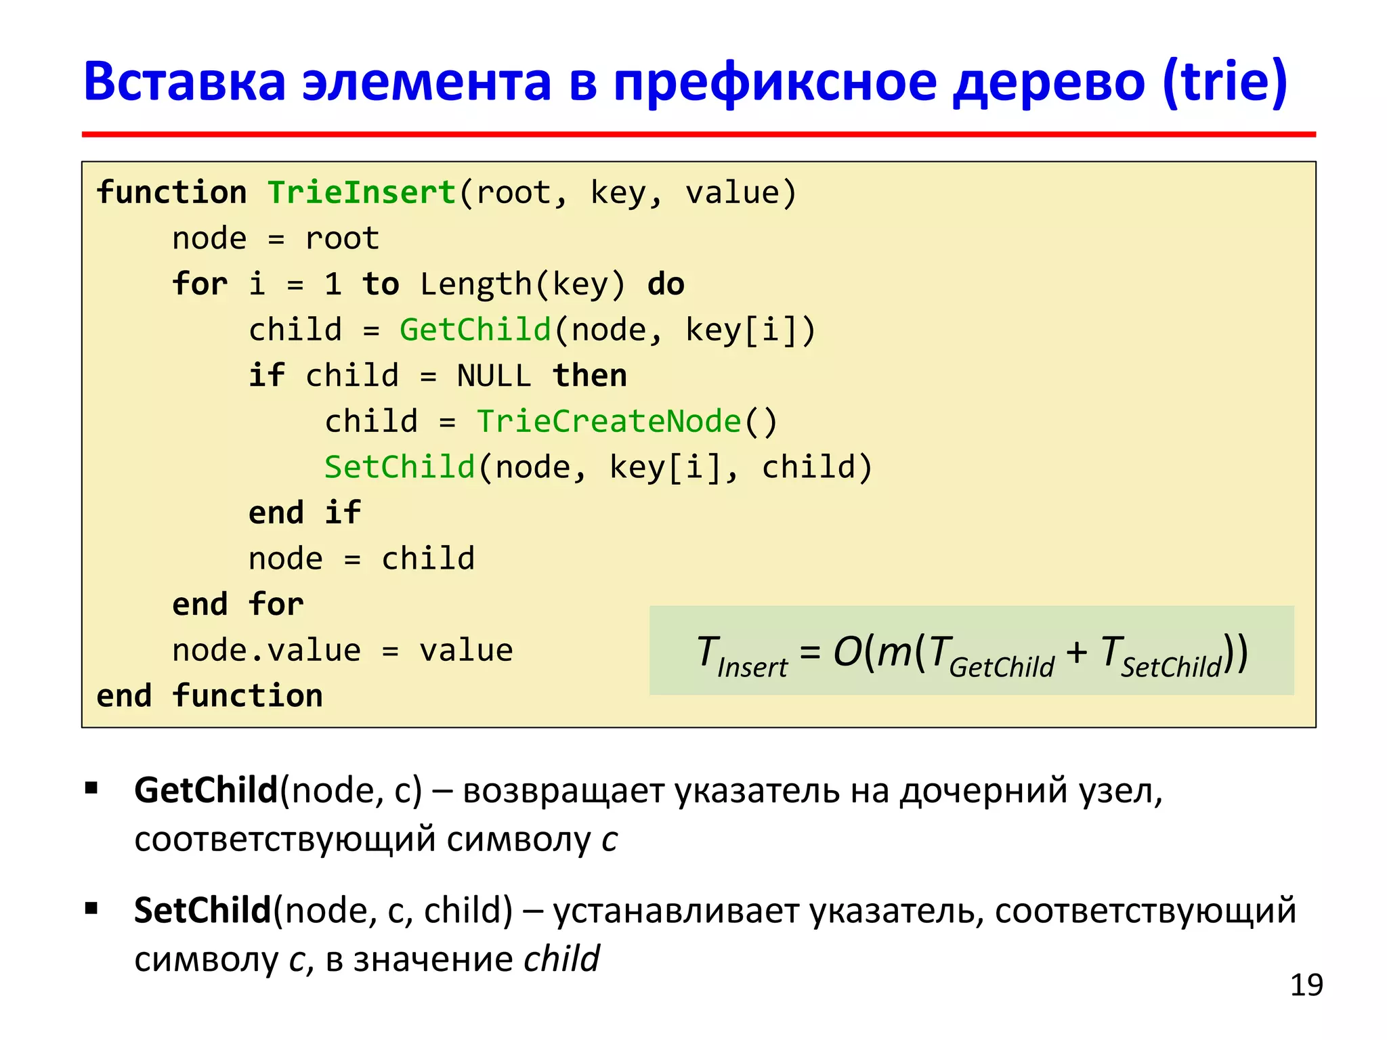Click the 'child = GetChild(node, key[i])' line
The image size is (1387, 1040).
pyautogui.click(x=532, y=330)
